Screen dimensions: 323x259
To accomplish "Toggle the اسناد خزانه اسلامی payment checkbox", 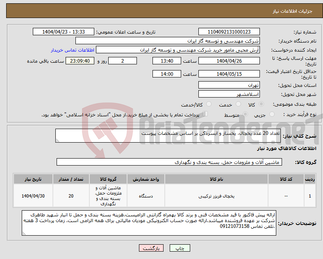I will [205, 114].
